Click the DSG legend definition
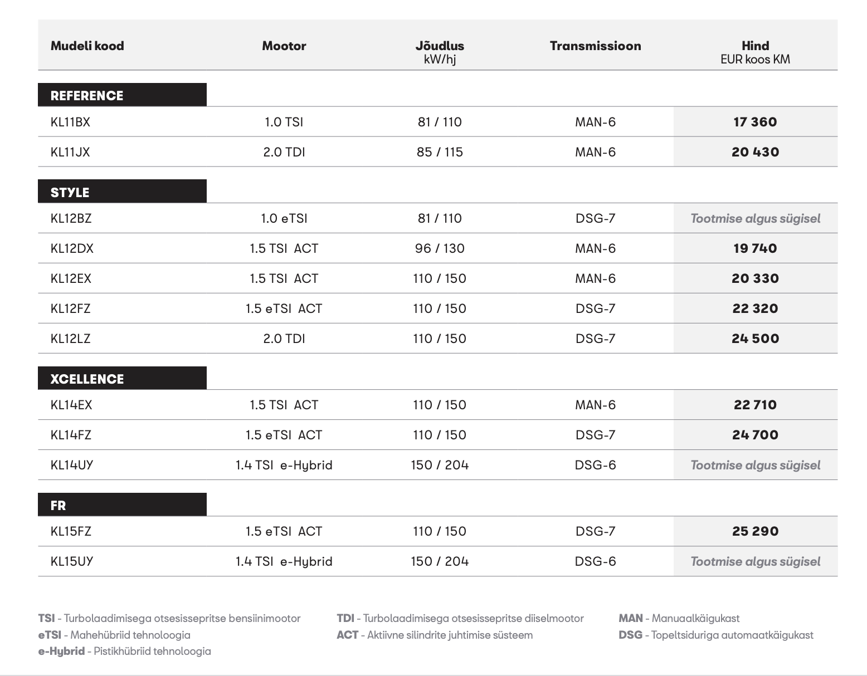The image size is (867, 676). click(716, 635)
